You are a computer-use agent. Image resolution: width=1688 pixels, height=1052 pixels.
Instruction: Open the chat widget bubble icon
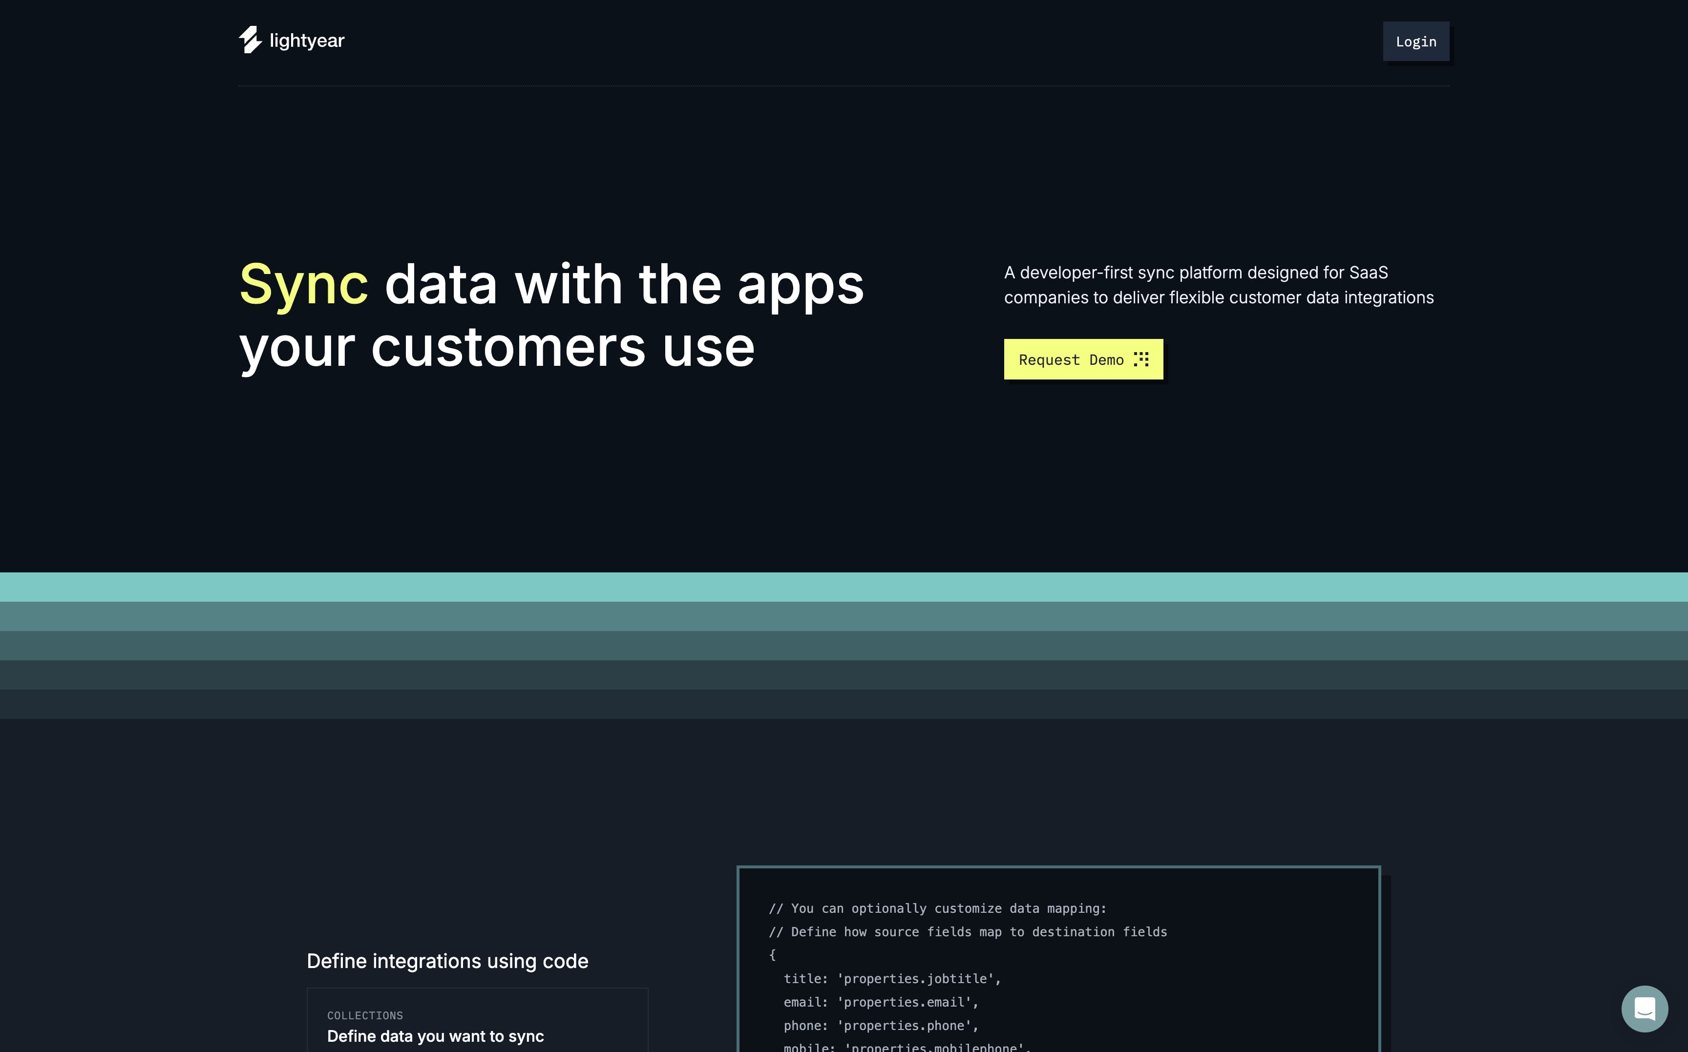pos(1644,1008)
